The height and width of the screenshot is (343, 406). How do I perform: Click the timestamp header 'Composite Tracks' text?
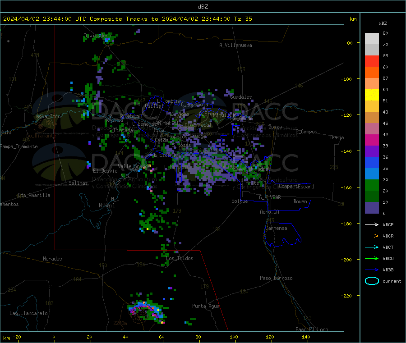point(118,19)
